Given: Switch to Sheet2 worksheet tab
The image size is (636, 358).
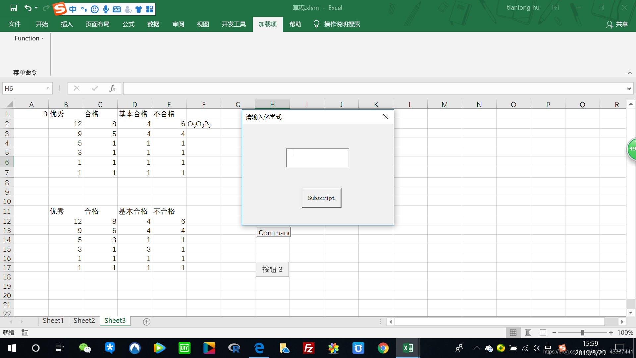Looking at the screenshot, I should tap(84, 321).
